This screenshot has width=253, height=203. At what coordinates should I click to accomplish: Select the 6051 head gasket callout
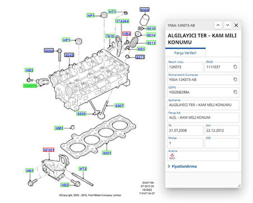tap(107, 153)
